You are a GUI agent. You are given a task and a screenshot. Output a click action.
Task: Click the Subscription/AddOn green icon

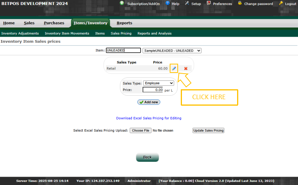click(x=122, y=3)
